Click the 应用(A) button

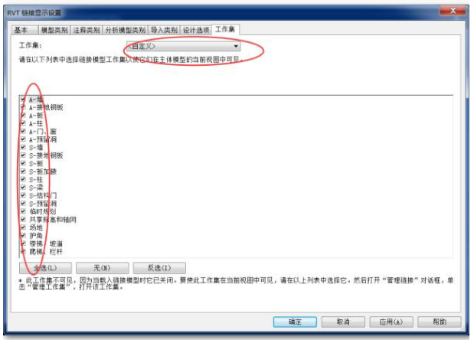(x=391, y=322)
